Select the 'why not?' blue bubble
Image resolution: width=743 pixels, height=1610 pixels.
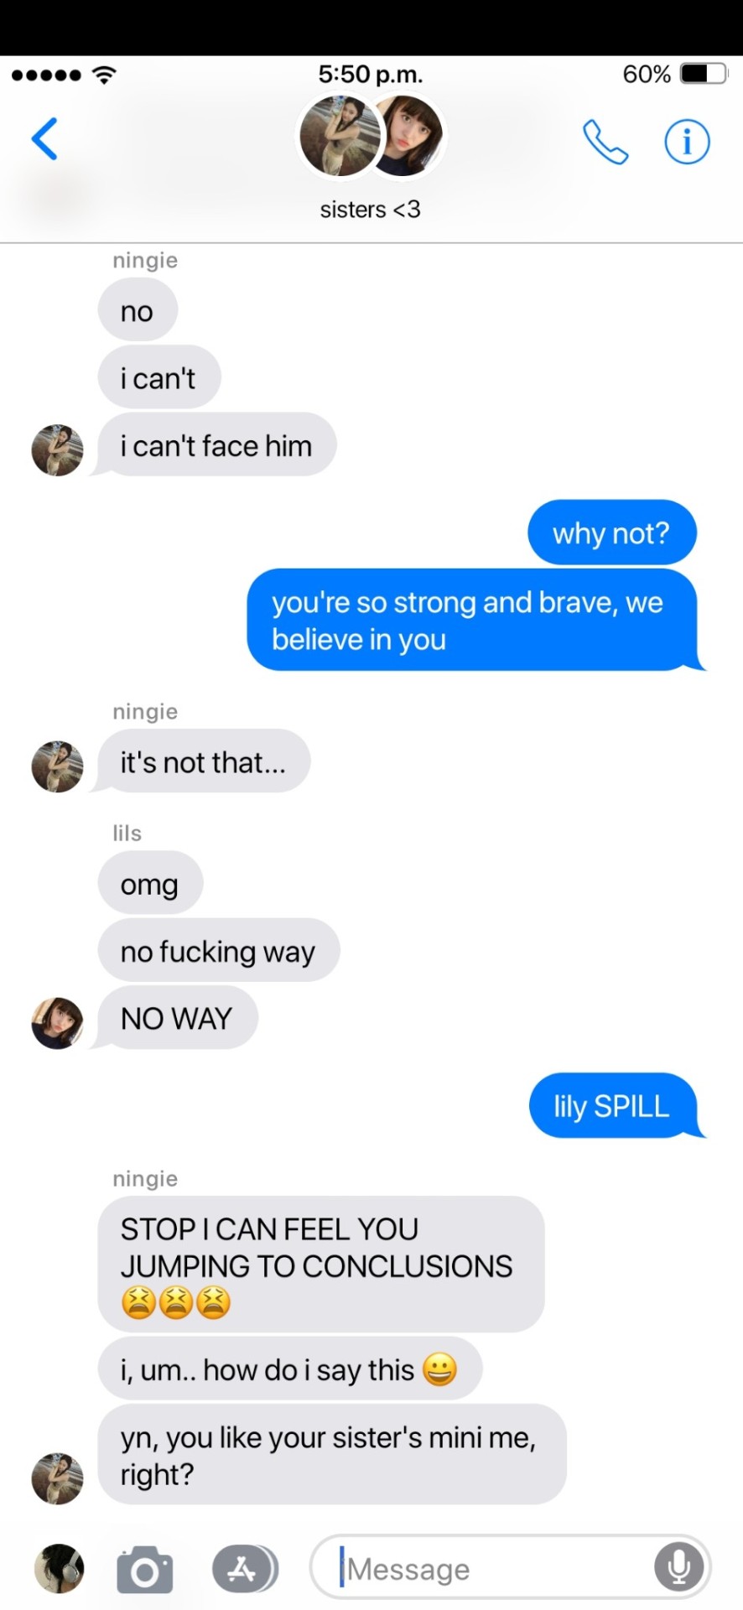[612, 532]
